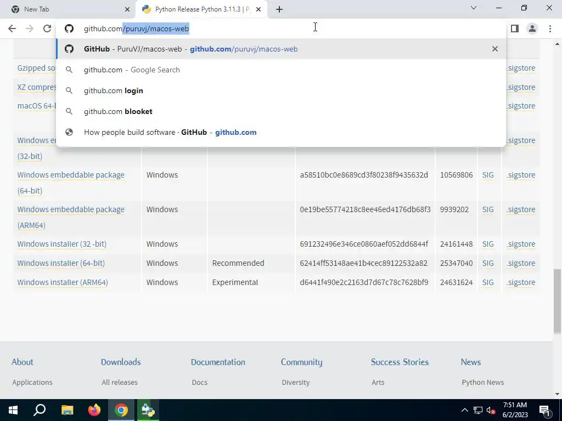Open the Chrome three-dot menu
Viewport: 562px width, 421px height.
pos(550,29)
